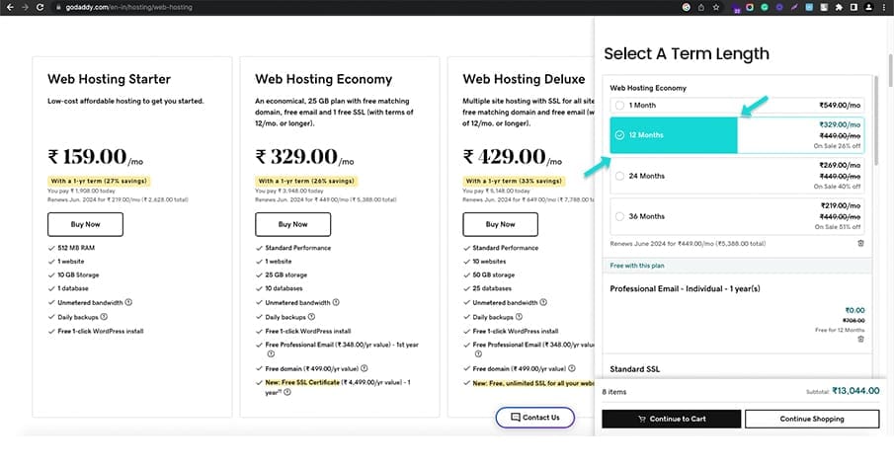Viewport: 894px width, 468px height.
Task: Select the 1 Month term radio button
Action: (x=619, y=106)
